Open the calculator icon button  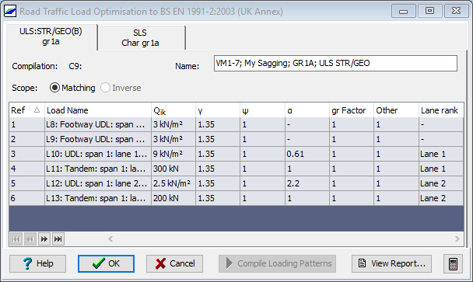tap(453, 263)
